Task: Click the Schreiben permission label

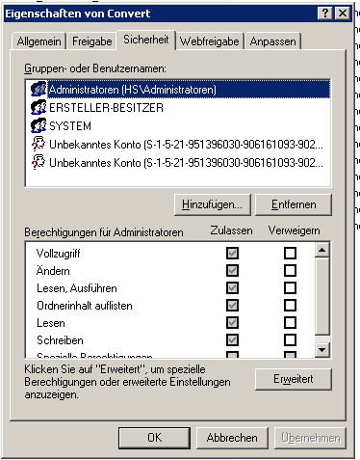Action: tap(60, 340)
